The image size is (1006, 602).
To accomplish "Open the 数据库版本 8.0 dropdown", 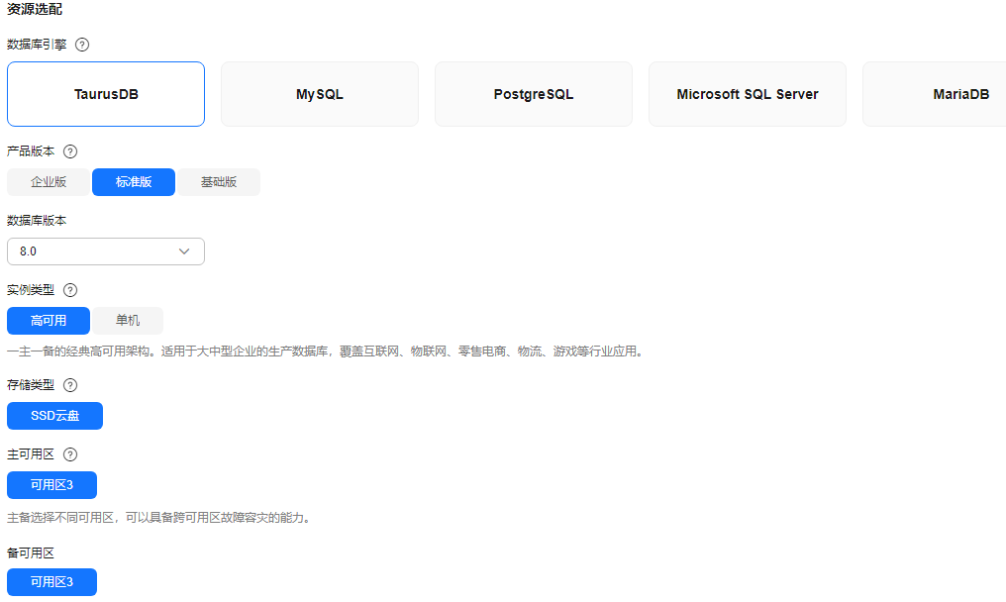I will pos(106,251).
